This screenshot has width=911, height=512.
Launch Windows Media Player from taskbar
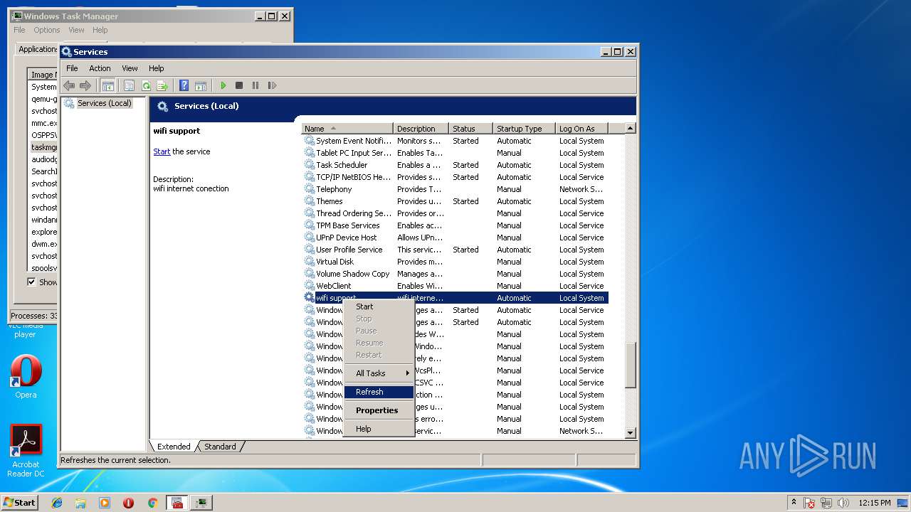click(105, 503)
